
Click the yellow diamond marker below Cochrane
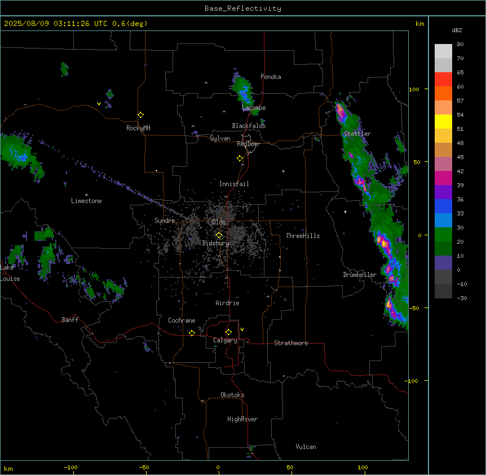[192, 333]
